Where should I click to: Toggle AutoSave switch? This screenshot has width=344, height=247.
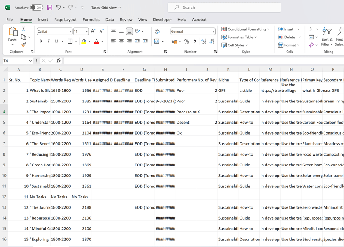coord(37,7)
